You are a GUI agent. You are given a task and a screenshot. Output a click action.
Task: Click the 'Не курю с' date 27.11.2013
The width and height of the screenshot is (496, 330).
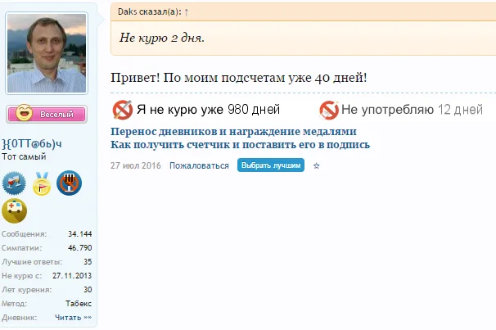pyautogui.click(x=72, y=276)
